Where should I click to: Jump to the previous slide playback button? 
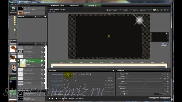pos(49,99)
